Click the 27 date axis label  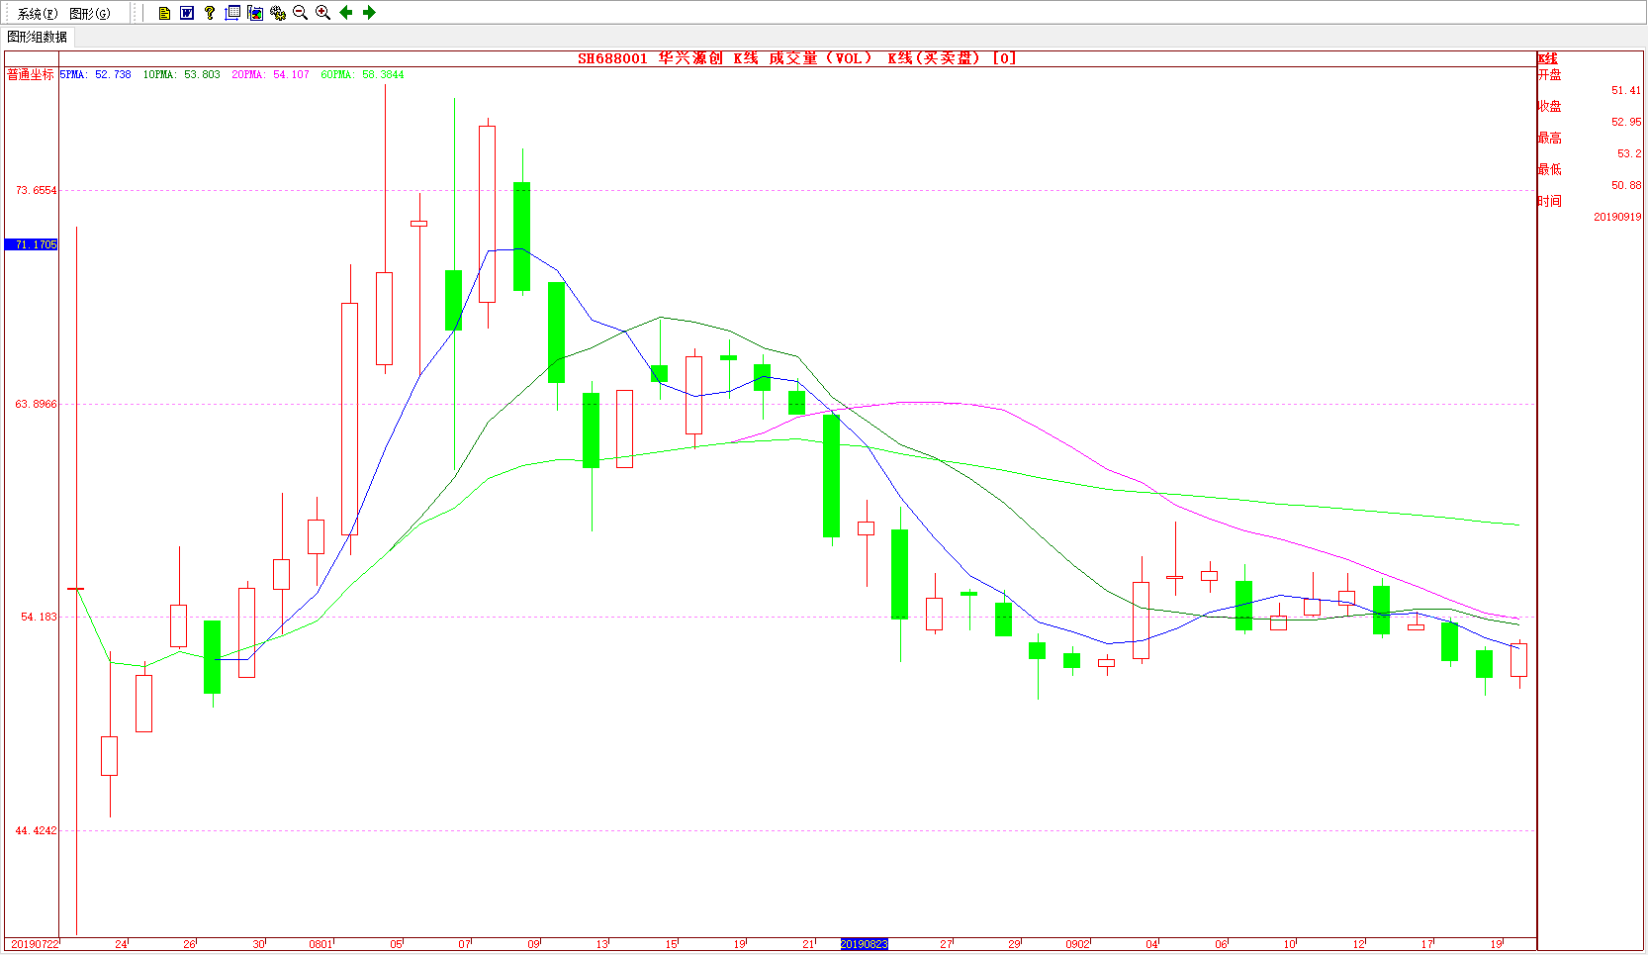point(946,944)
